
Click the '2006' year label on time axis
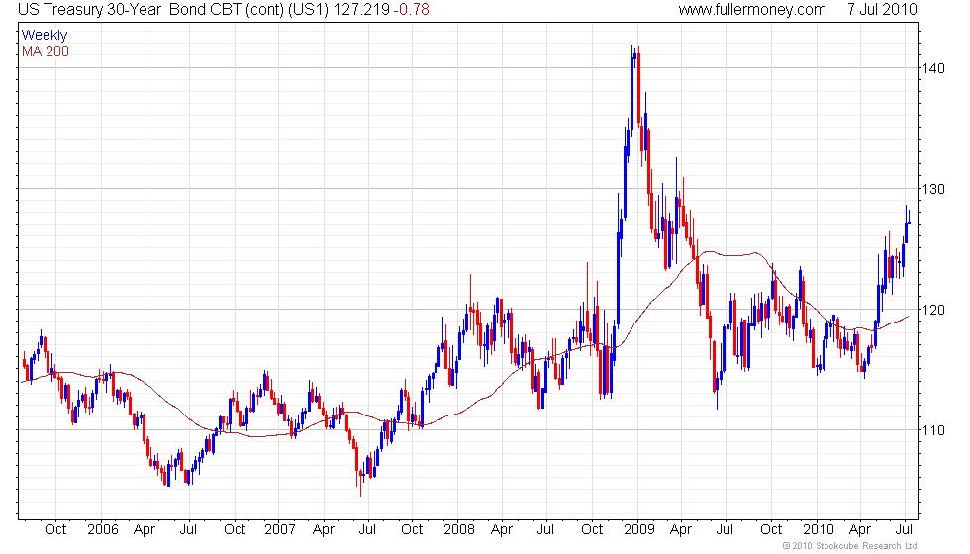tap(103, 530)
